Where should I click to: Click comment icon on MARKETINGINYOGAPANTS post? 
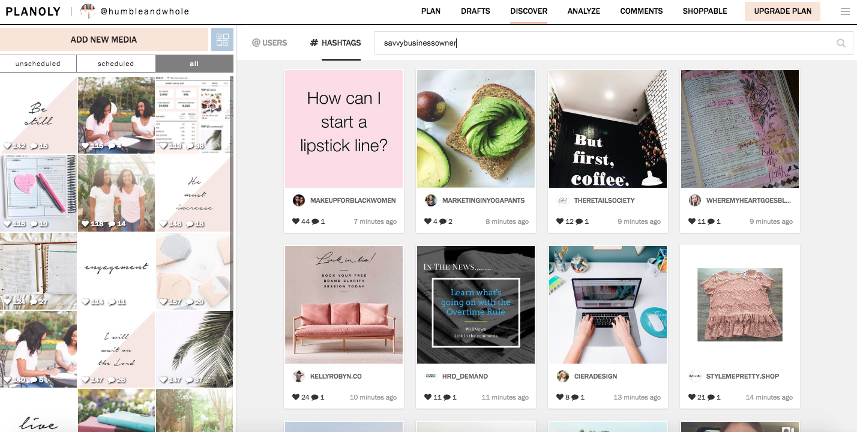pyautogui.click(x=443, y=221)
